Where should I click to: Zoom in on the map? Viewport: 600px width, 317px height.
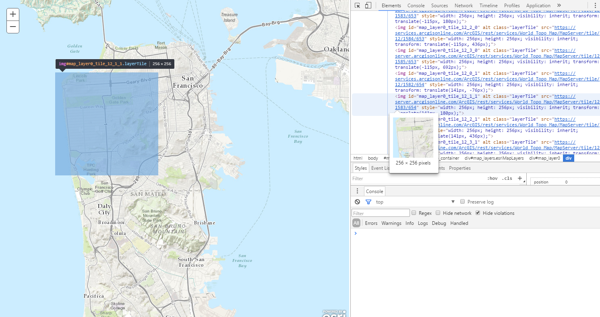13,14
